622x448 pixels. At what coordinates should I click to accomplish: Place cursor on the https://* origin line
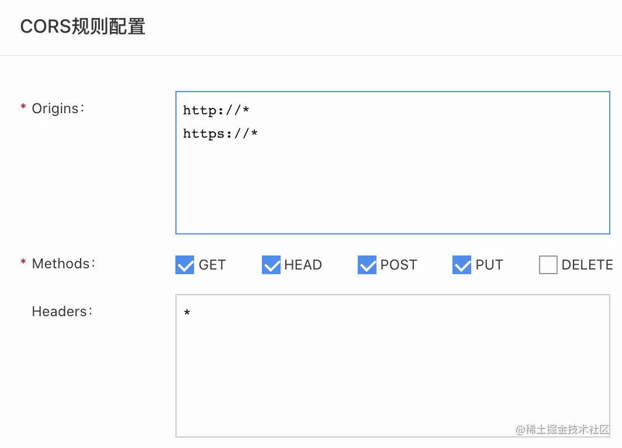pyautogui.click(x=220, y=134)
